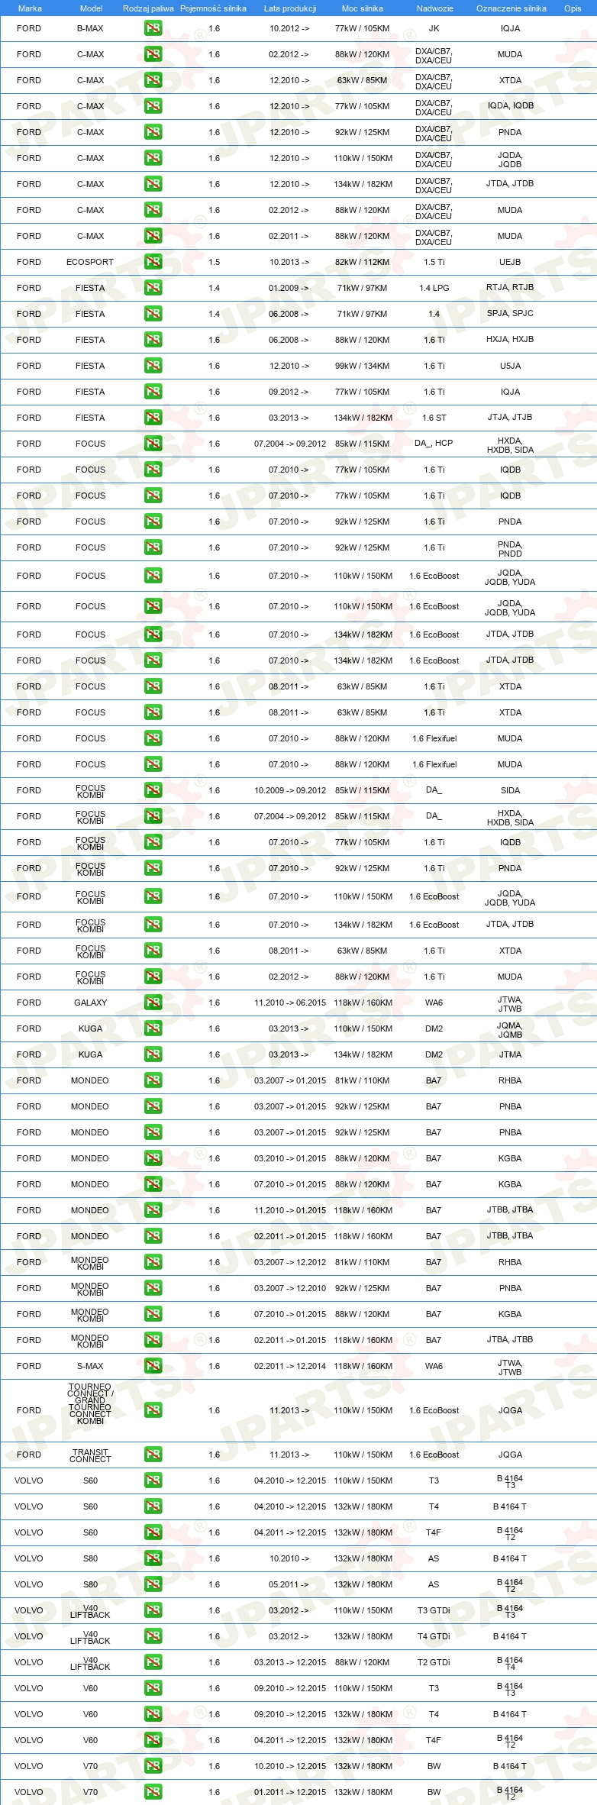Select the 'B-MAX' model cell

click(90, 28)
